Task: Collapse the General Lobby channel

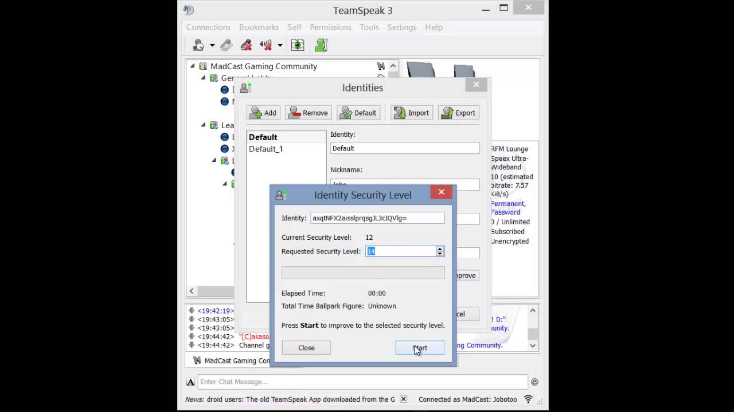Action: [203, 78]
